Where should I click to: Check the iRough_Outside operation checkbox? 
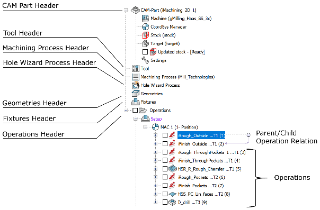(x=165, y=135)
